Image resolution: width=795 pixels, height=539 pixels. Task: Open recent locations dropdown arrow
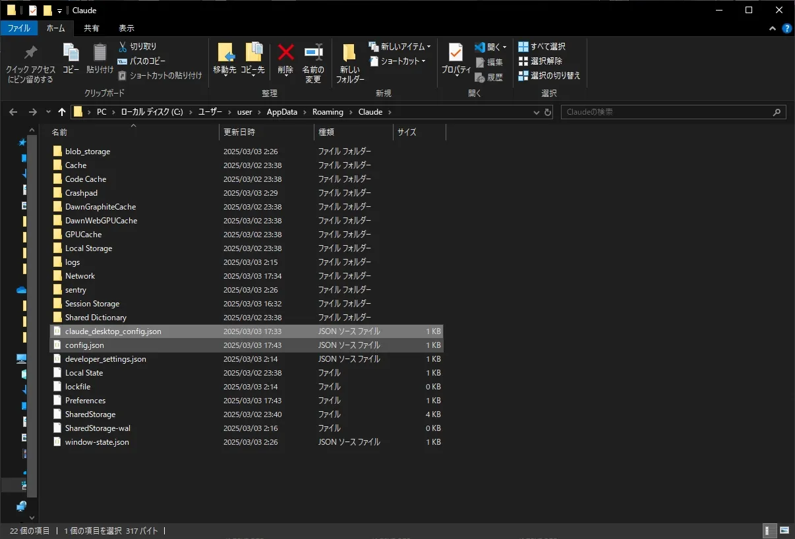(x=48, y=113)
